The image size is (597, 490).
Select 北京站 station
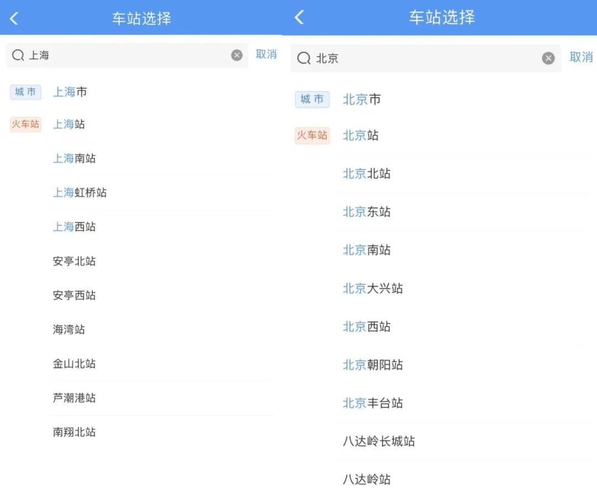[360, 135]
